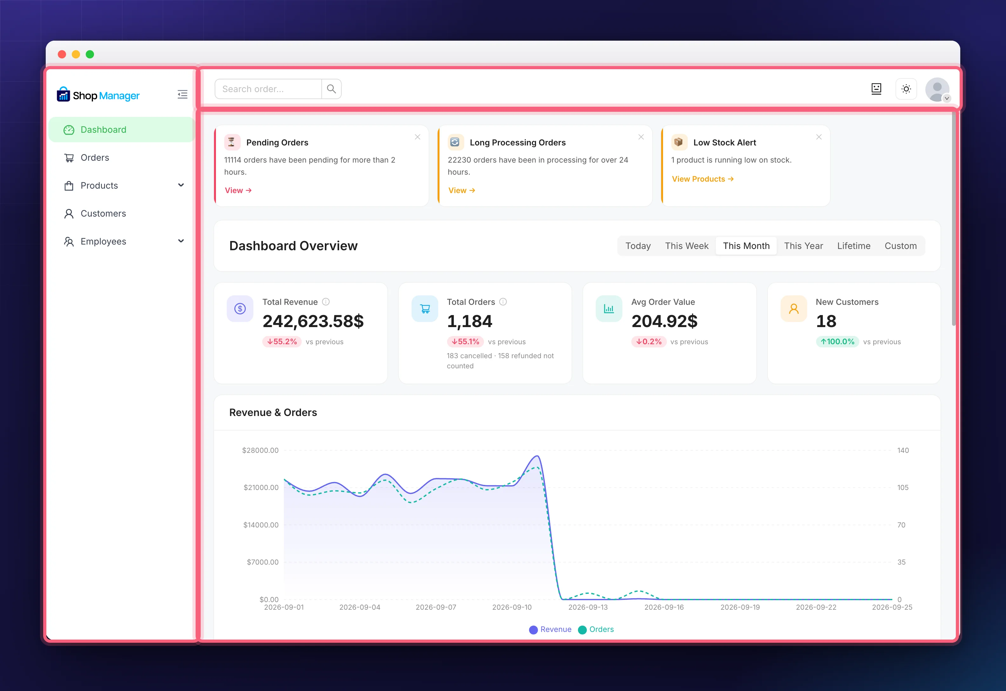Viewport: 1006px width, 691px height.
Task: Click Total Orders info icon
Action: click(503, 302)
